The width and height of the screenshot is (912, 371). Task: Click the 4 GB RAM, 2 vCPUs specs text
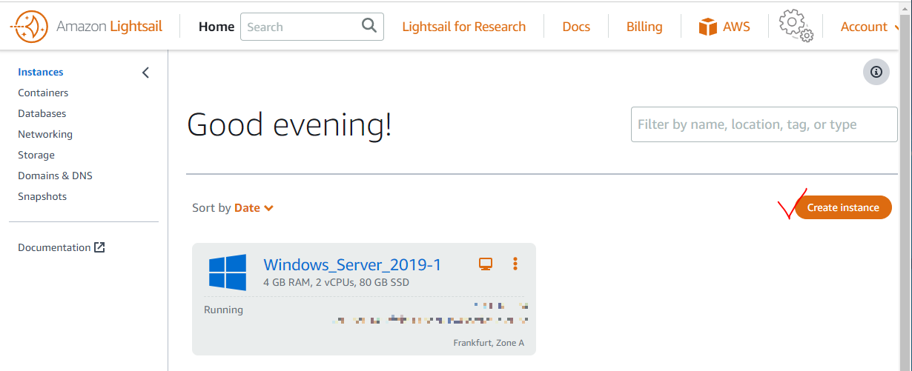[336, 282]
